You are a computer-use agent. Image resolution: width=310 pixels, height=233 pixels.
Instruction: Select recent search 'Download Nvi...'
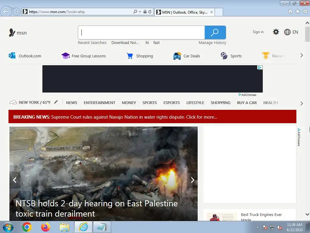click(x=125, y=42)
